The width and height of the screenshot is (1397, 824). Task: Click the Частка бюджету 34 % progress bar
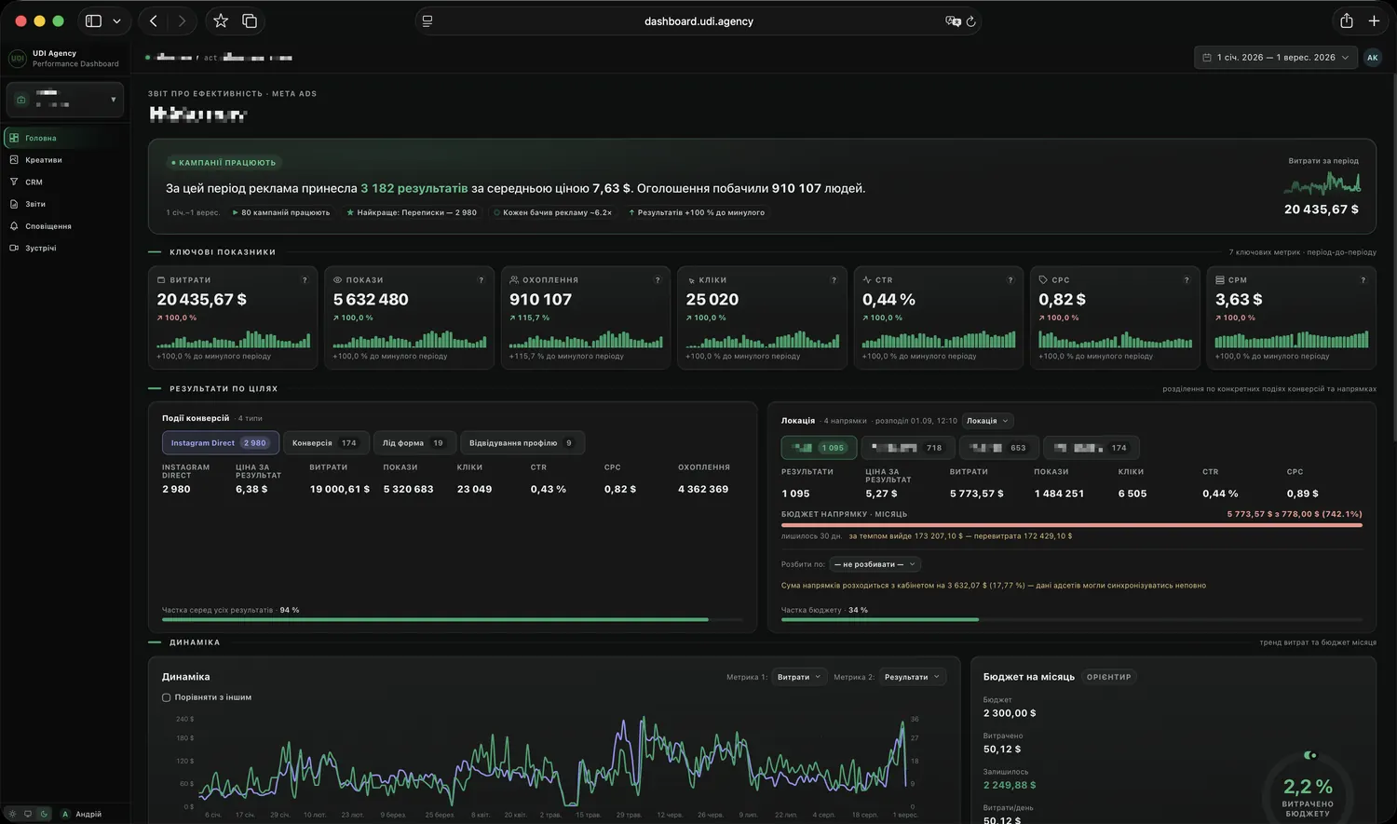[1072, 619]
